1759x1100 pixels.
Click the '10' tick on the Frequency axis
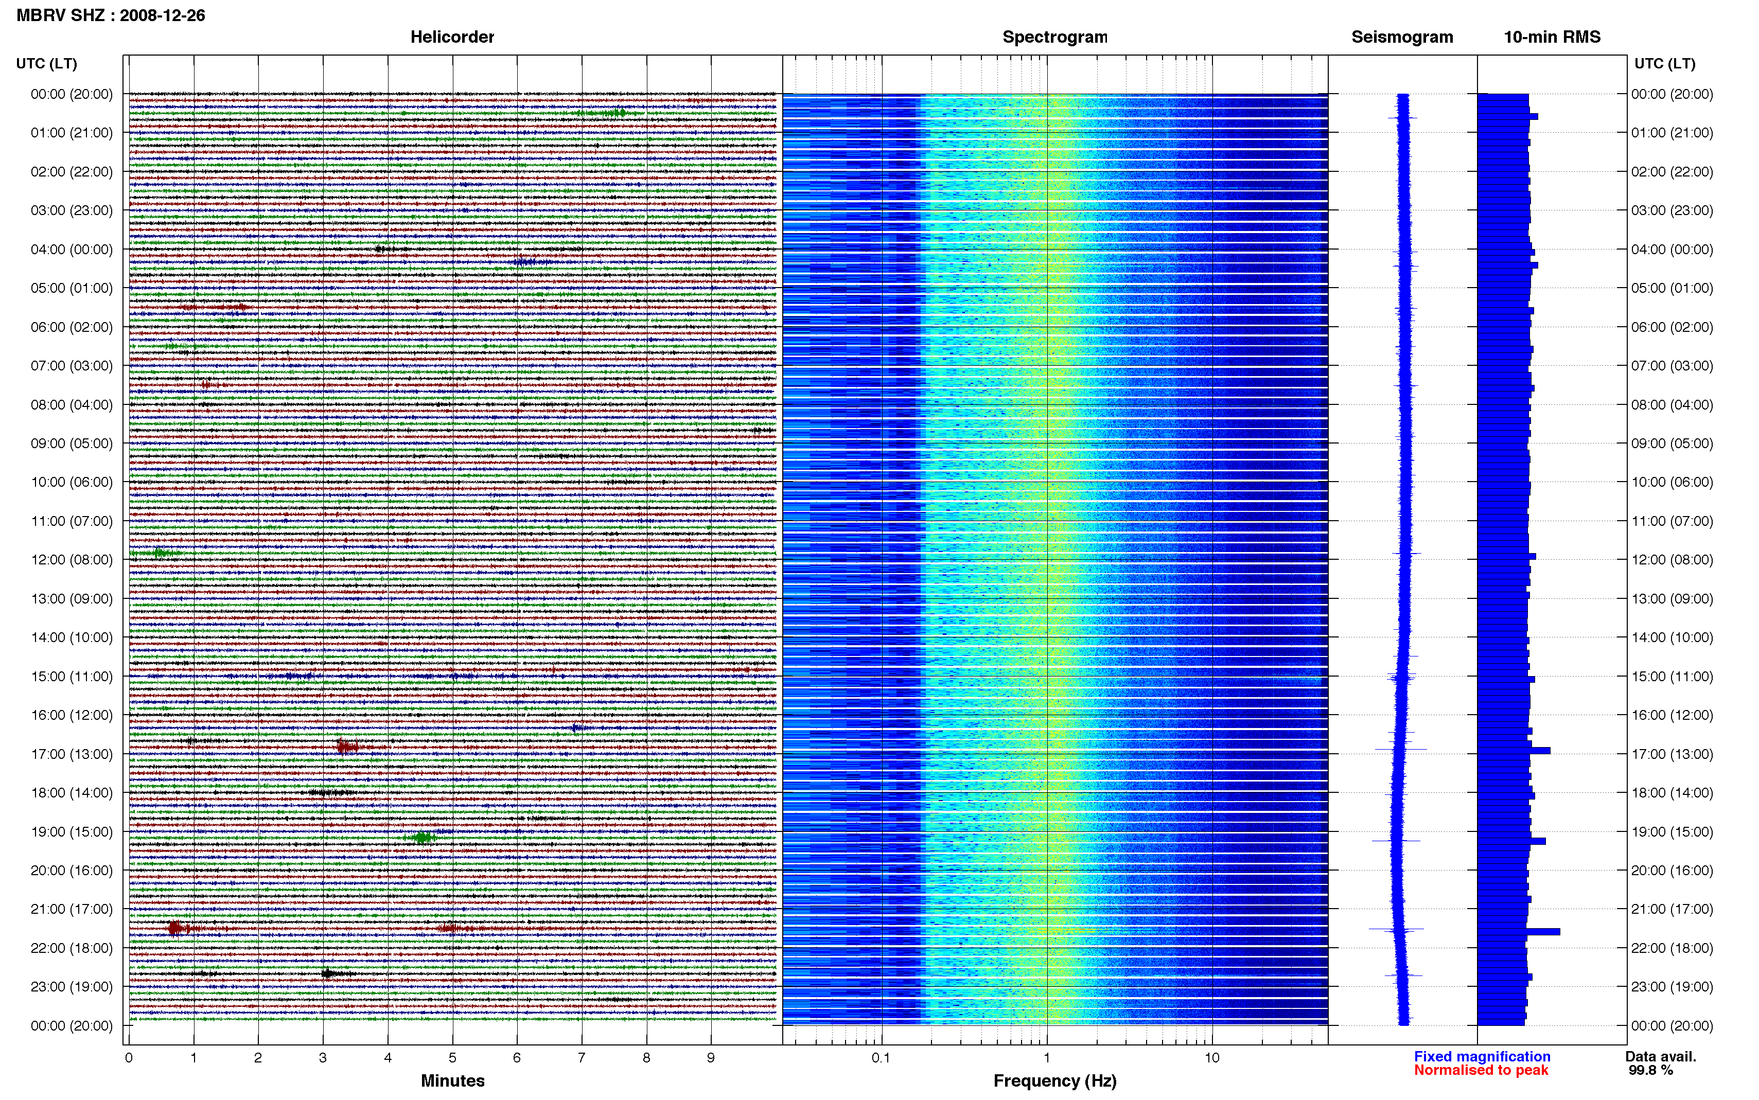(1211, 1058)
